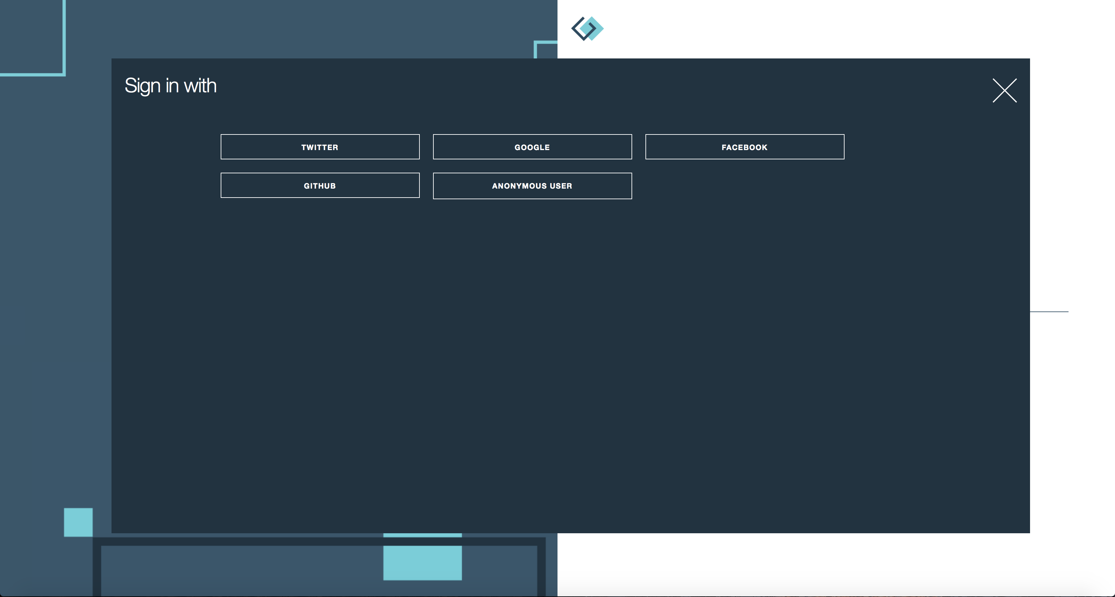This screenshot has height=597, width=1115.
Task: Click the empty slot right of Anonymous User
Action: tap(744, 186)
